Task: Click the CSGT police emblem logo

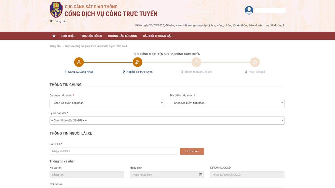Action: pos(56,10)
